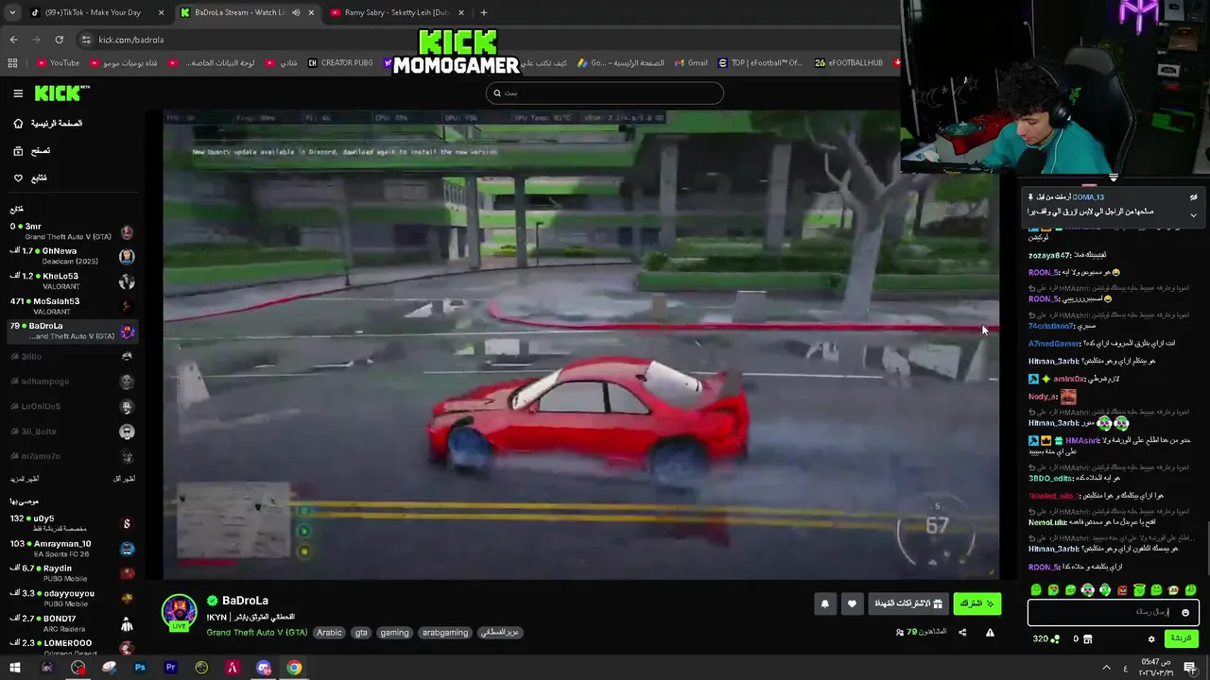
Task: Open MoSalah53 channel in sidebar
Action: pyautogui.click(x=72, y=306)
